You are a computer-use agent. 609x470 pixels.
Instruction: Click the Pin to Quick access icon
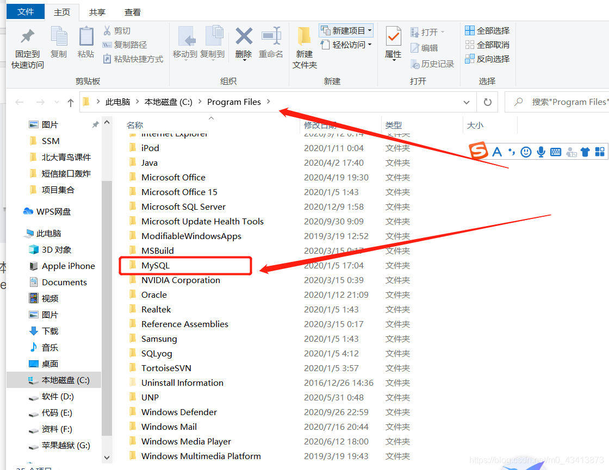coord(27,37)
